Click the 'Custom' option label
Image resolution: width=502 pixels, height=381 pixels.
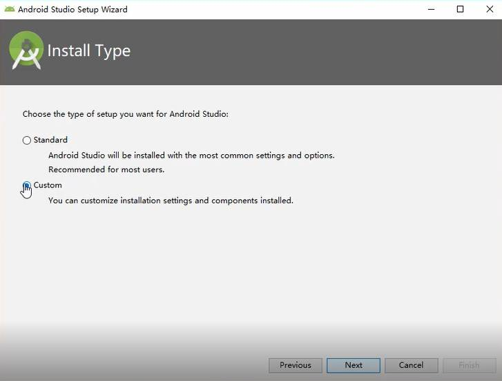click(48, 185)
